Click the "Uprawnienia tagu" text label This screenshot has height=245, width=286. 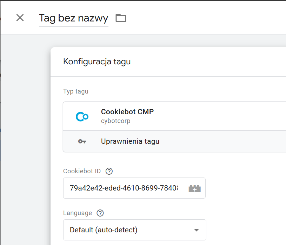tap(130, 141)
